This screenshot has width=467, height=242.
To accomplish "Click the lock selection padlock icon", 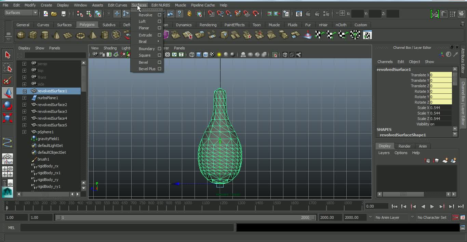I will click(189, 14).
